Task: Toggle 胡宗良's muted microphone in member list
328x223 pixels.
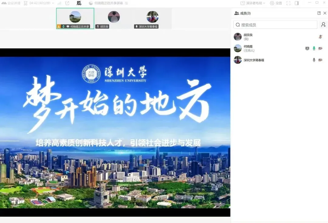Action: pyautogui.click(x=320, y=37)
